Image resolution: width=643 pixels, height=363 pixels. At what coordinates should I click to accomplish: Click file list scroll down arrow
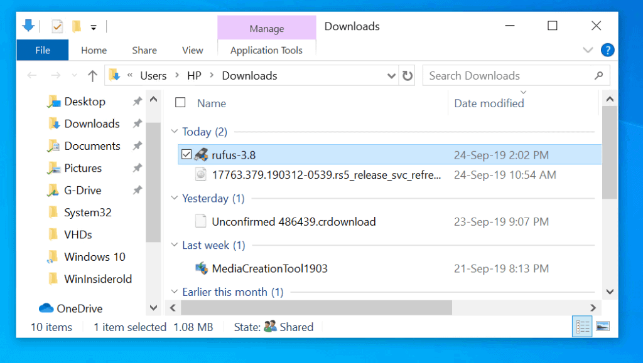click(610, 292)
